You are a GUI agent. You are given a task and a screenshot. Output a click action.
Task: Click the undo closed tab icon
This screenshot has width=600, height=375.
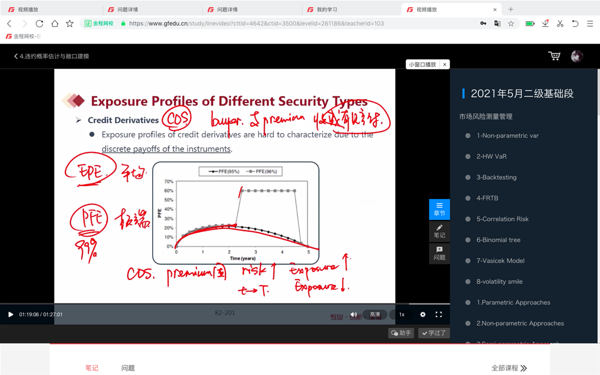click(575, 23)
